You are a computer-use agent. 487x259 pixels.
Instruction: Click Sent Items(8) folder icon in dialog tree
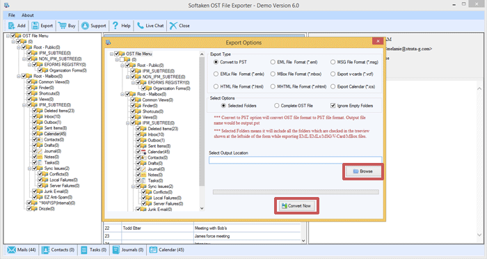(x=143, y=146)
